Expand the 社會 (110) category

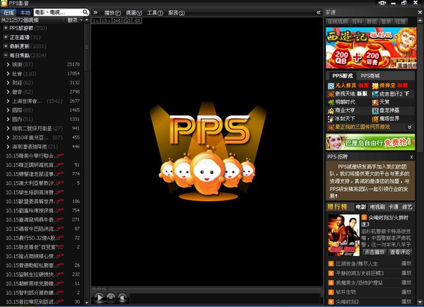click(x=8, y=74)
